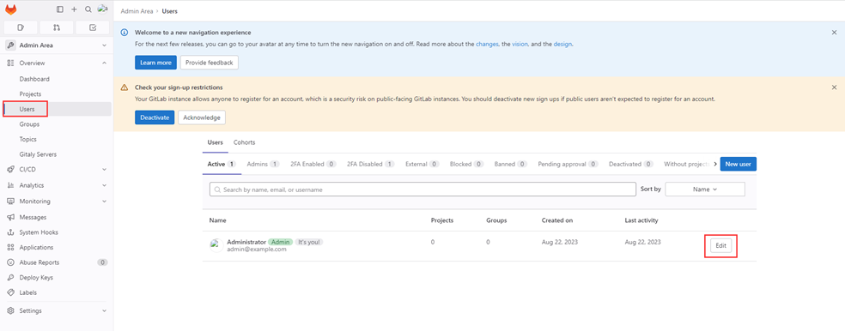Open the issues shortcut icon
The image size is (845, 331).
(x=21, y=27)
